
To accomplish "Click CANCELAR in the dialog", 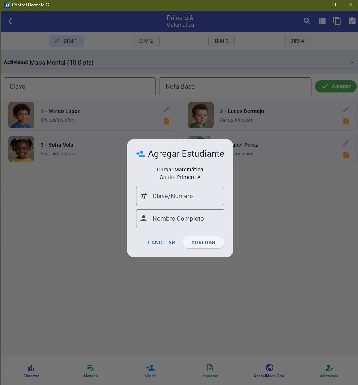I will [x=161, y=242].
